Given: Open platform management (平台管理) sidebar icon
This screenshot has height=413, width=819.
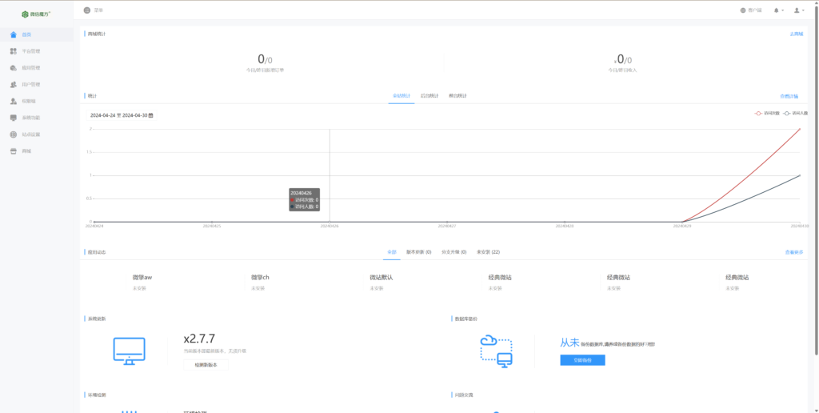Looking at the screenshot, I should point(13,51).
